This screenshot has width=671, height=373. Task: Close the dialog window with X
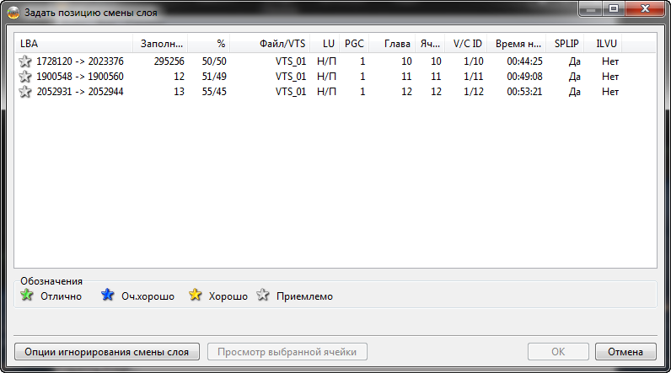pos(646,8)
